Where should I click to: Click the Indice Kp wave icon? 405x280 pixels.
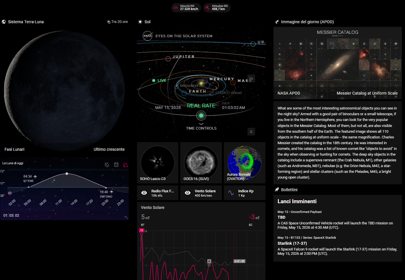(231, 193)
